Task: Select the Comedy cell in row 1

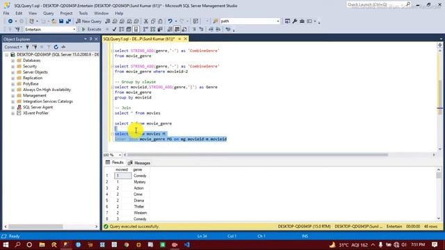Action: [x=140, y=176]
